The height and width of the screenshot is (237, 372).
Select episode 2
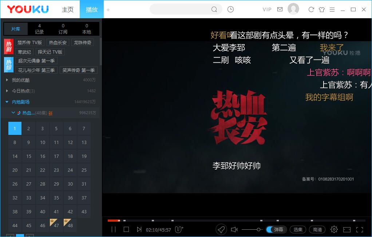[28, 128]
